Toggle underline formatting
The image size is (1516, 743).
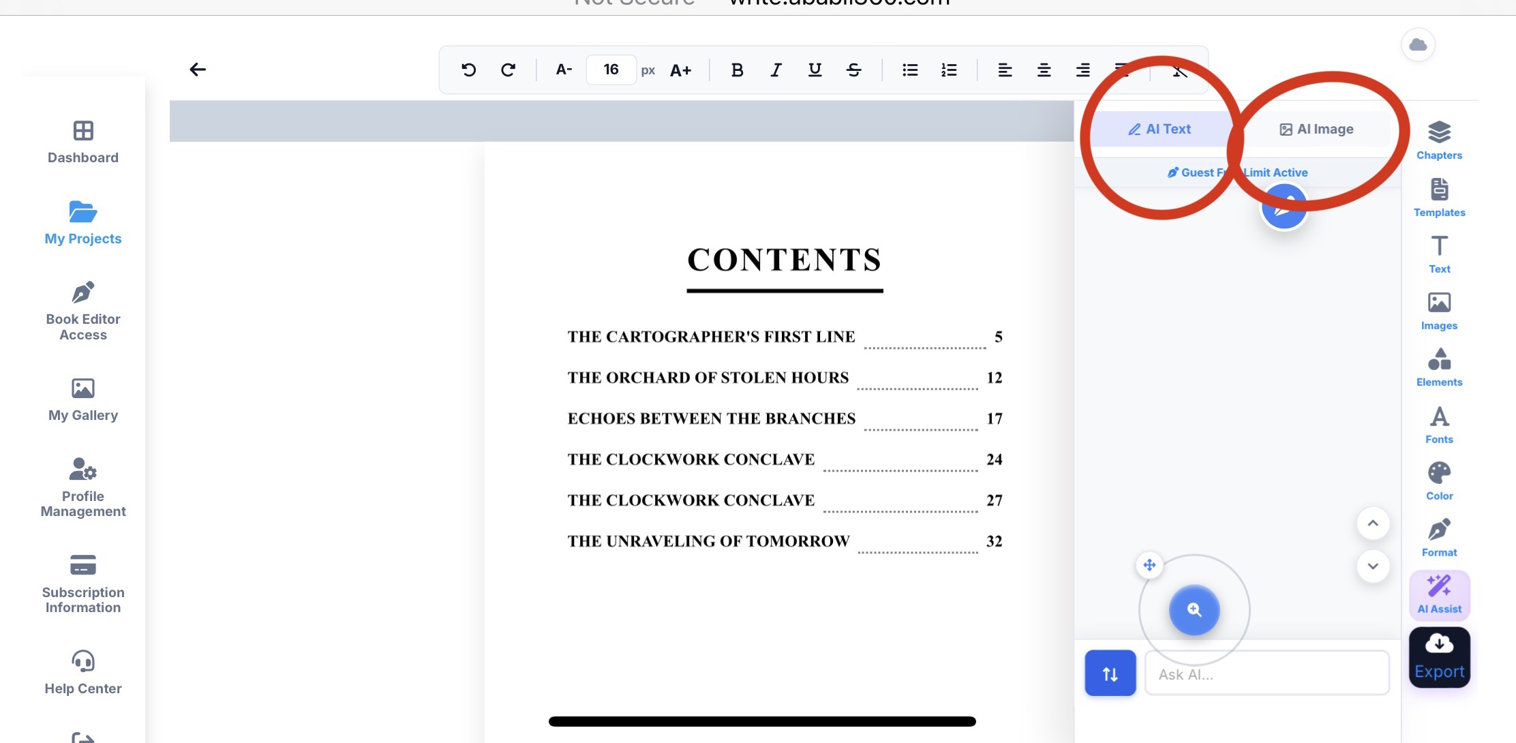point(815,70)
